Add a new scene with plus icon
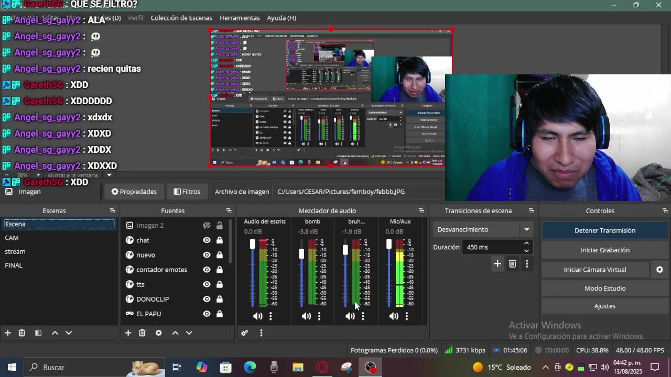Screen dimensions: 671x377 pyautogui.click(x=8, y=333)
